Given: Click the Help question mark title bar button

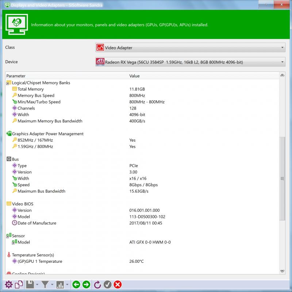Looking at the screenshot, I should click(266, 4).
